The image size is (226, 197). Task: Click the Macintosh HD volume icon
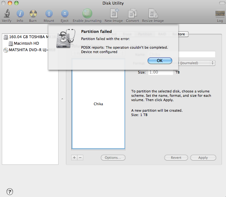[x=11, y=43]
